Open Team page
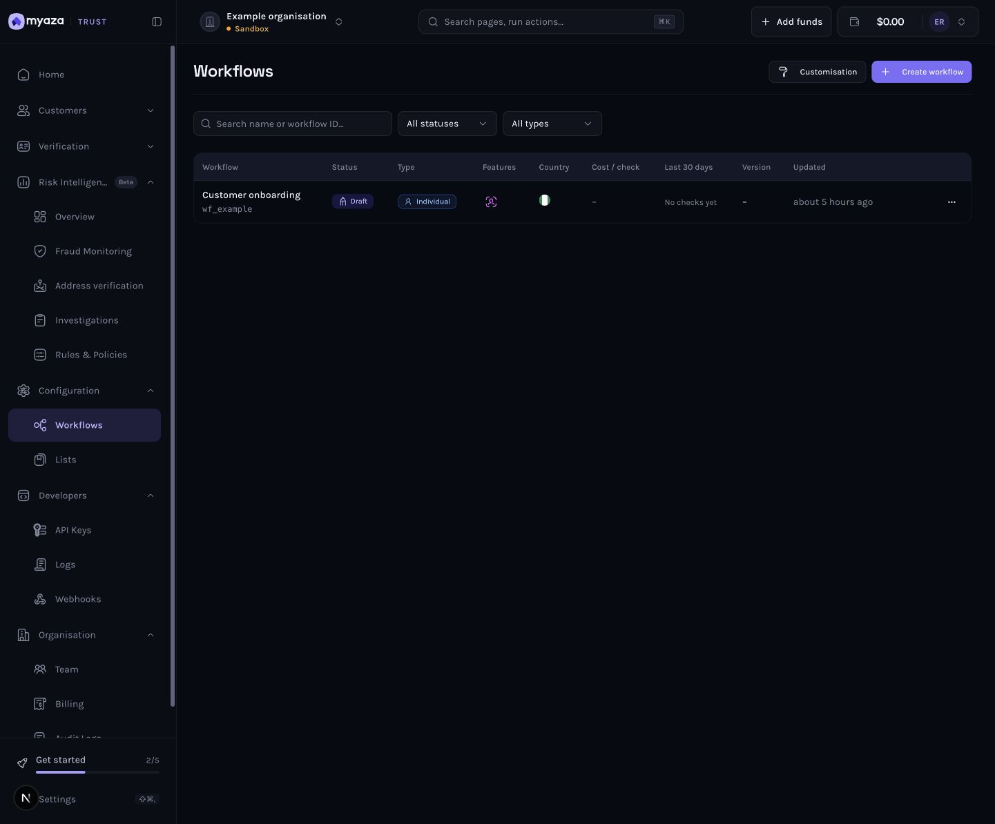The image size is (995, 824). 84,669
